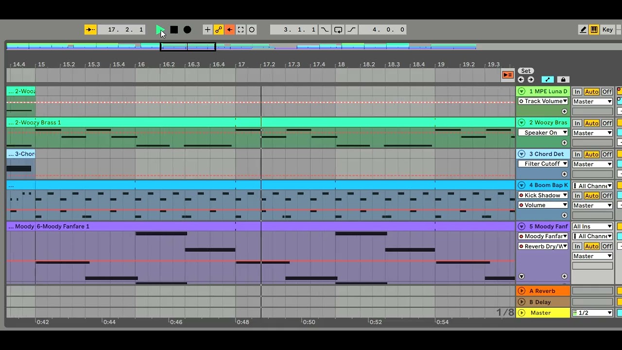Jump to next locator arrow

pos(531,80)
